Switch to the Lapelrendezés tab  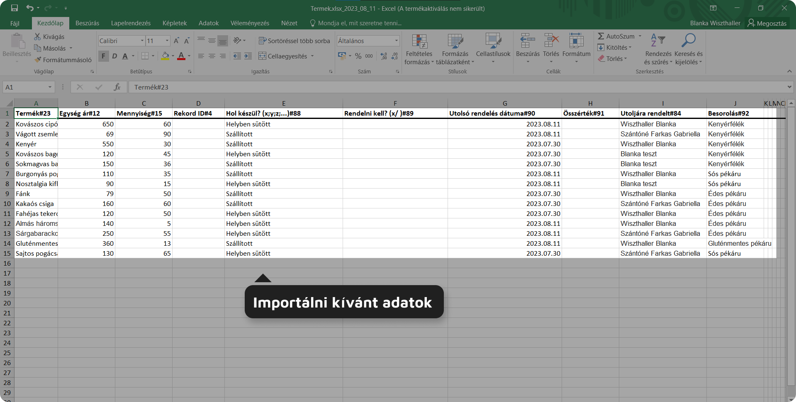point(131,23)
